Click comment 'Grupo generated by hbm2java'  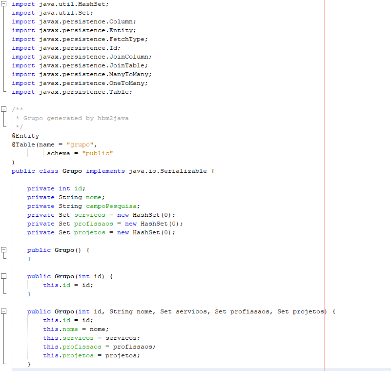76,118
